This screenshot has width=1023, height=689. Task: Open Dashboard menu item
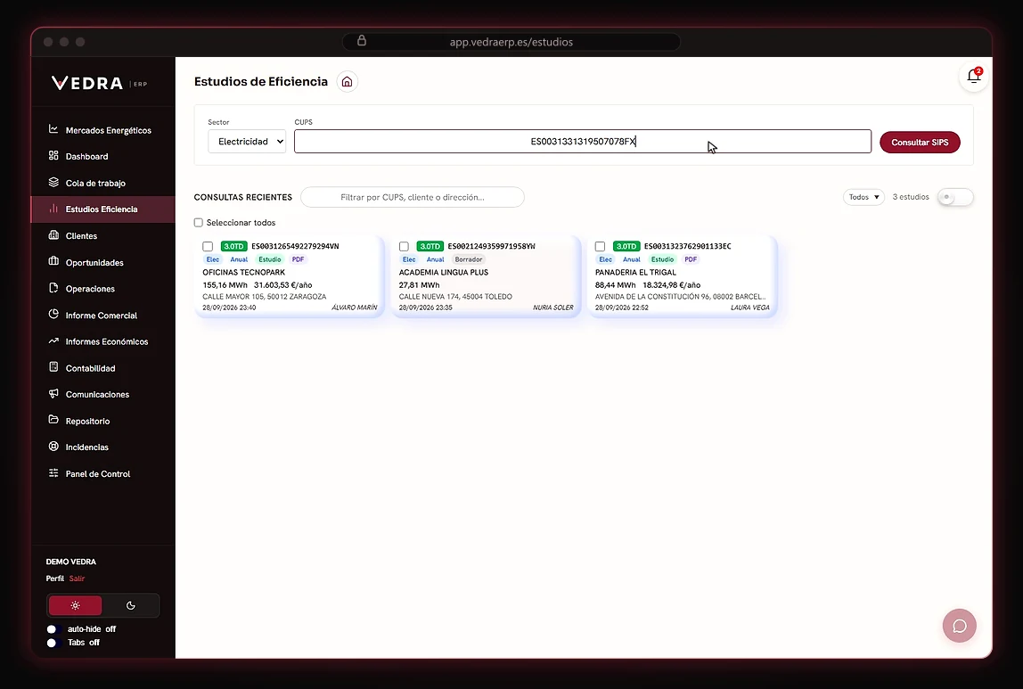coord(103,156)
